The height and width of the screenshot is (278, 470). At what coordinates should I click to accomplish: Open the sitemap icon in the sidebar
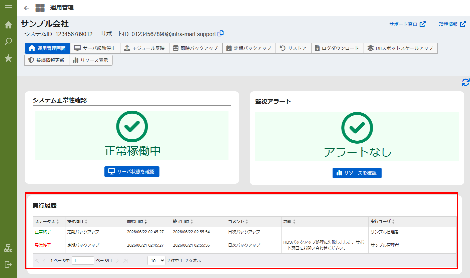click(8, 248)
